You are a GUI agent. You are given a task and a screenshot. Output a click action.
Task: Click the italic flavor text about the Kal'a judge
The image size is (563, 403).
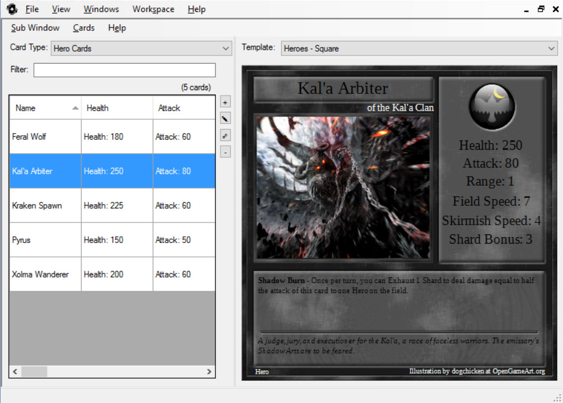click(398, 346)
